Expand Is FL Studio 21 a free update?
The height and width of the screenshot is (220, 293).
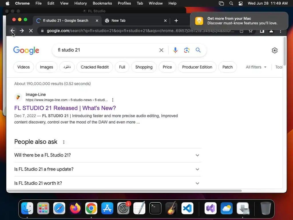[x=108, y=169]
